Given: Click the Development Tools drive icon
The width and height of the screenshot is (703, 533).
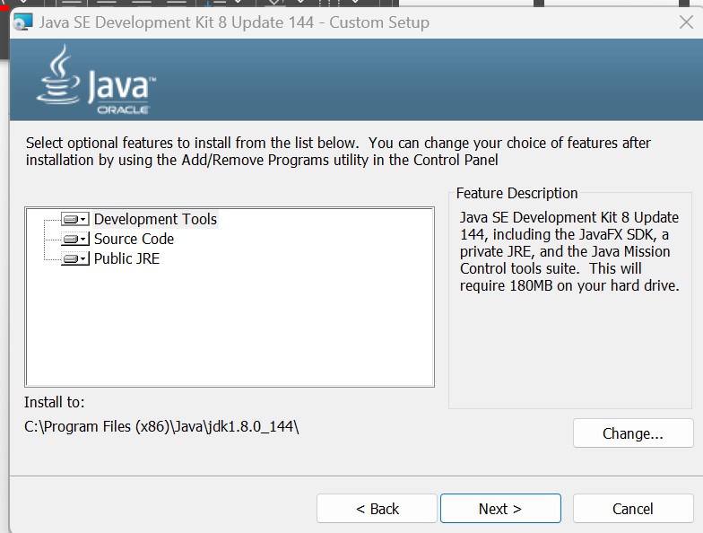Looking at the screenshot, I should pos(70,219).
